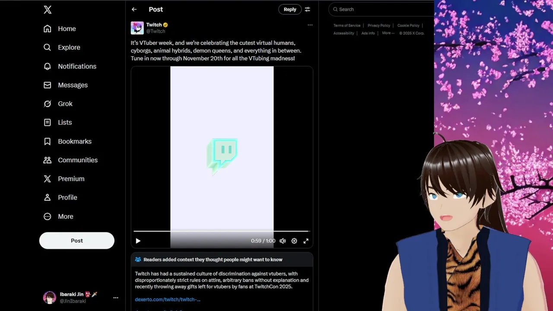Open the Bookmarks icon

(48, 141)
